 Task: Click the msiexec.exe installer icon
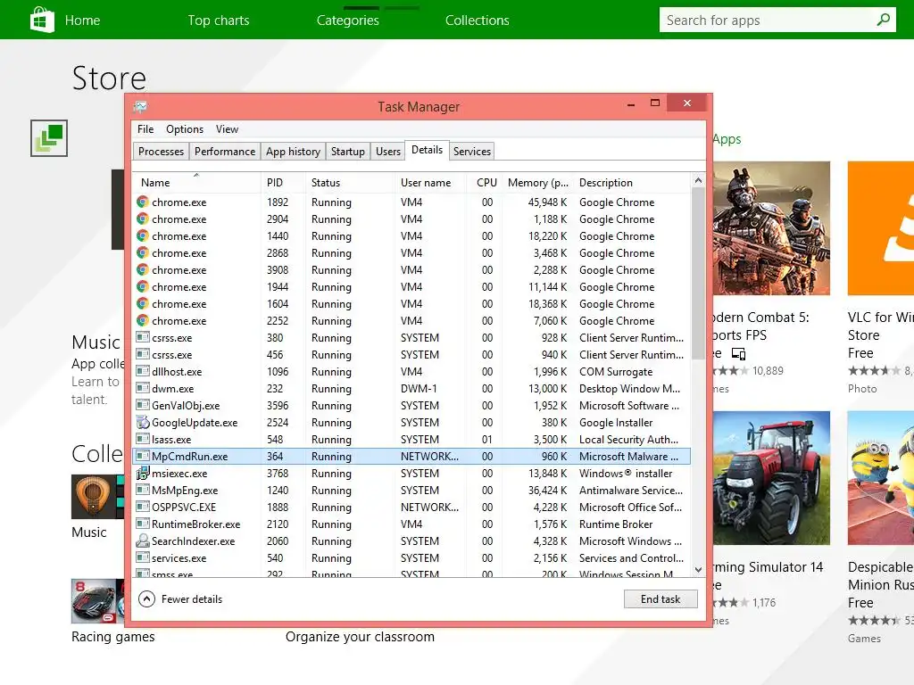[x=143, y=473]
